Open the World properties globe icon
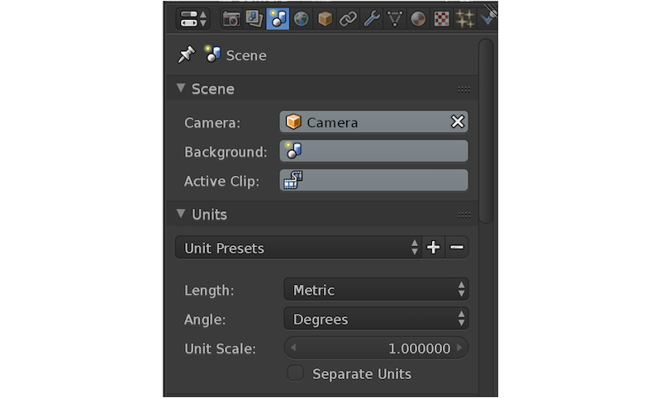The image size is (661, 398). tap(302, 18)
